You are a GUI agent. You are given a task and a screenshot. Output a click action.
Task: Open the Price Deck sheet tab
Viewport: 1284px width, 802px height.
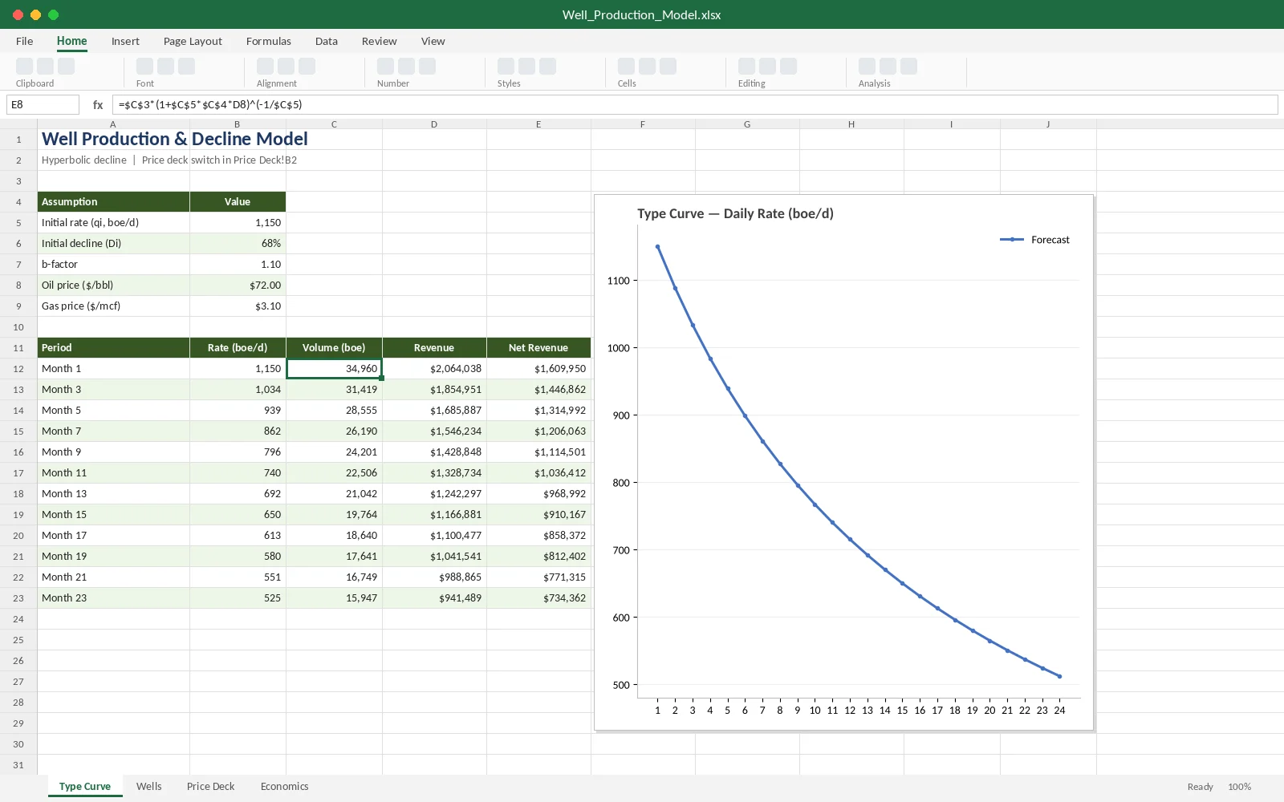[x=211, y=787]
